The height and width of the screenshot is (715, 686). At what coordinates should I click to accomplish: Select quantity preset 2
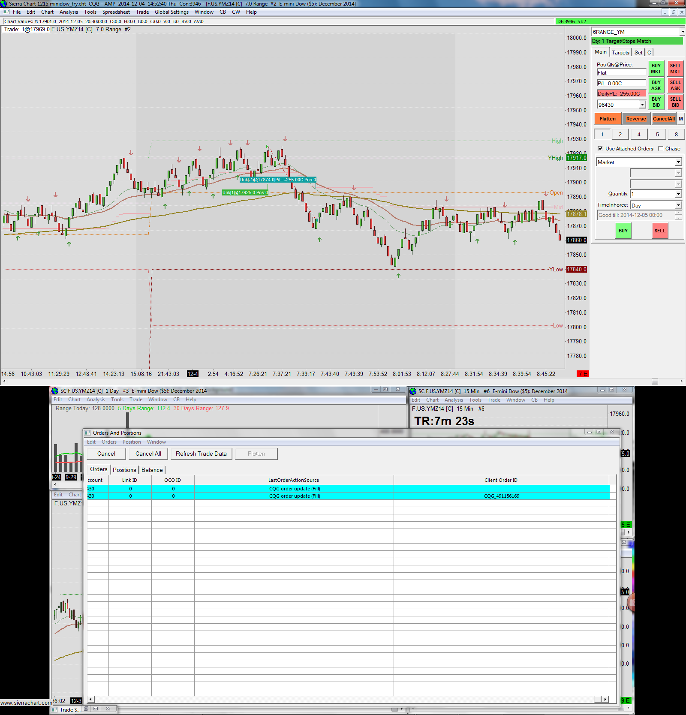point(620,134)
